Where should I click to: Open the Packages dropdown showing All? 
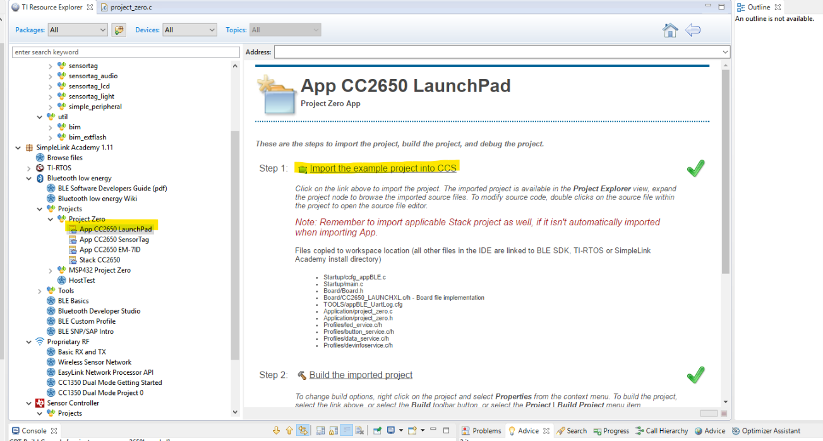tap(76, 30)
